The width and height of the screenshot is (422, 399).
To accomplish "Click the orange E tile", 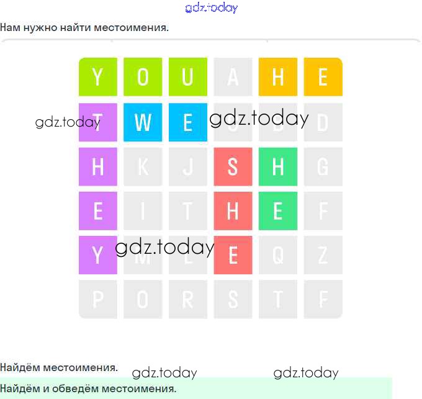I will [x=323, y=77].
